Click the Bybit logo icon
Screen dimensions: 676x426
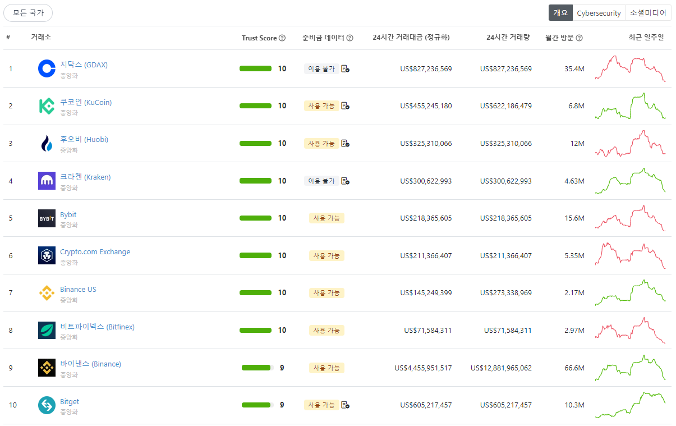tap(47, 218)
